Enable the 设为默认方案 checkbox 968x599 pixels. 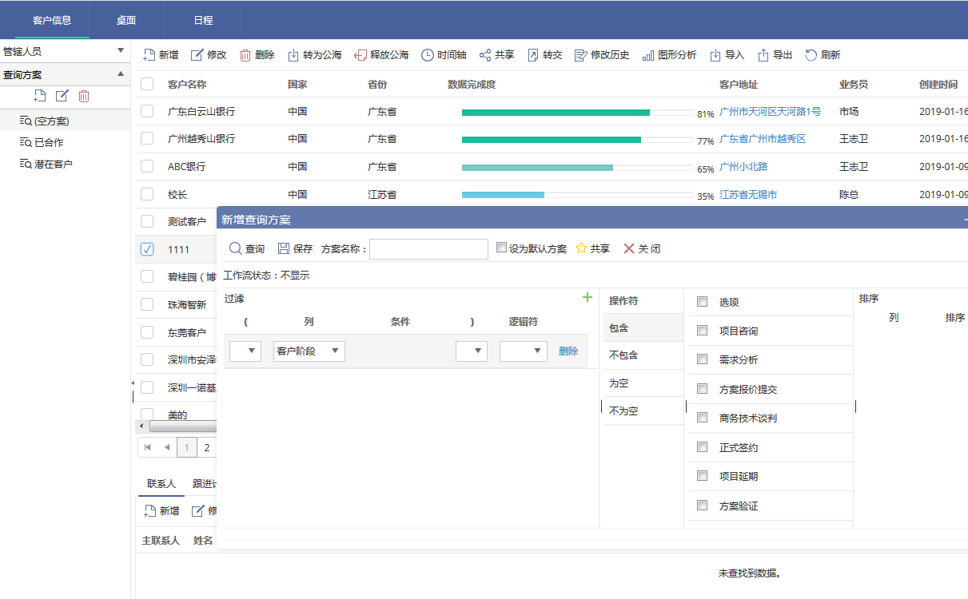point(501,248)
